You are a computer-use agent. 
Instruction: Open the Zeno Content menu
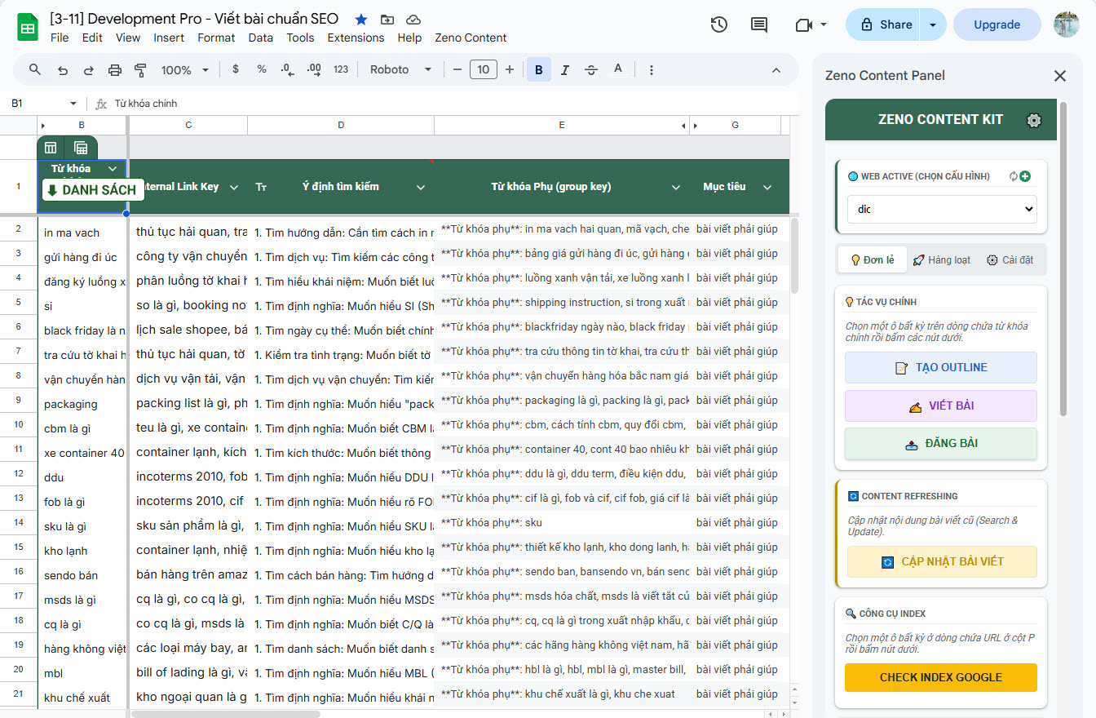pyautogui.click(x=471, y=38)
